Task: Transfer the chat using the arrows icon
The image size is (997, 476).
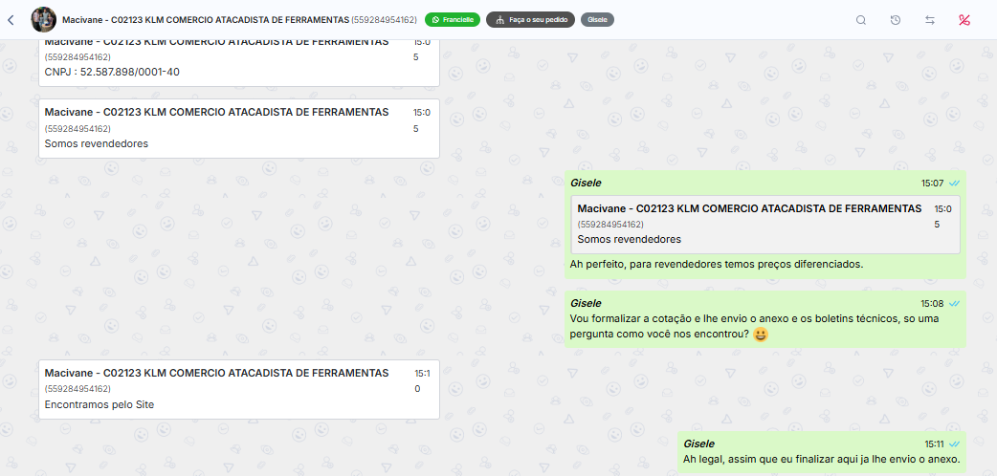Action: tap(930, 20)
